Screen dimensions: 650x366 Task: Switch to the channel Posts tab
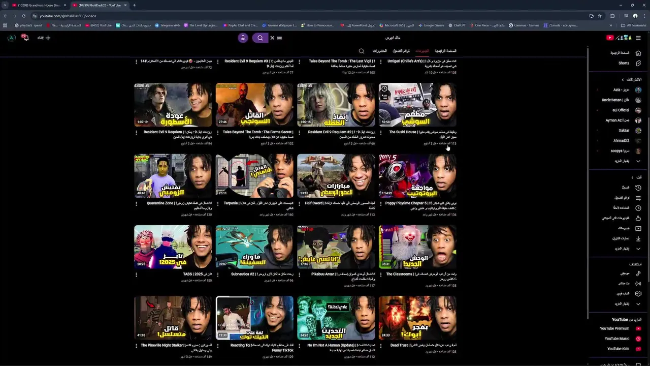379,51
